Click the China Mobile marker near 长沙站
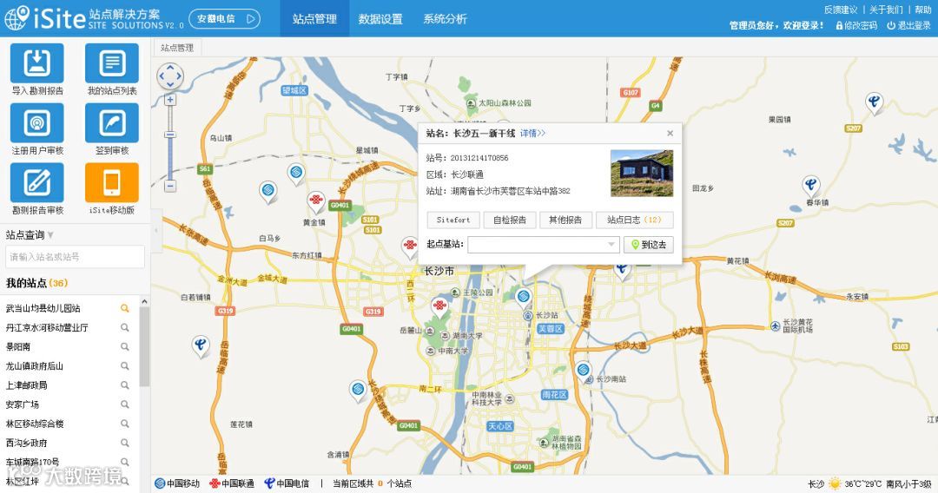Viewport: 938px width, 493px height. [x=524, y=297]
